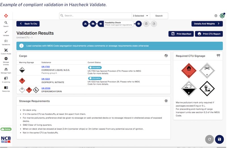
Task: Open Custom Rules sidebar icon
Action: pos(6,51)
